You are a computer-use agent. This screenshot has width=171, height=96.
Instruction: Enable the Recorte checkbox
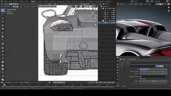coord(140,79)
